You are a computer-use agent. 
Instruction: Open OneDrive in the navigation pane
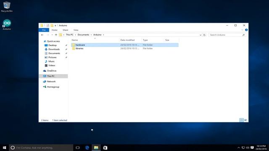pyautogui.click(x=51, y=71)
